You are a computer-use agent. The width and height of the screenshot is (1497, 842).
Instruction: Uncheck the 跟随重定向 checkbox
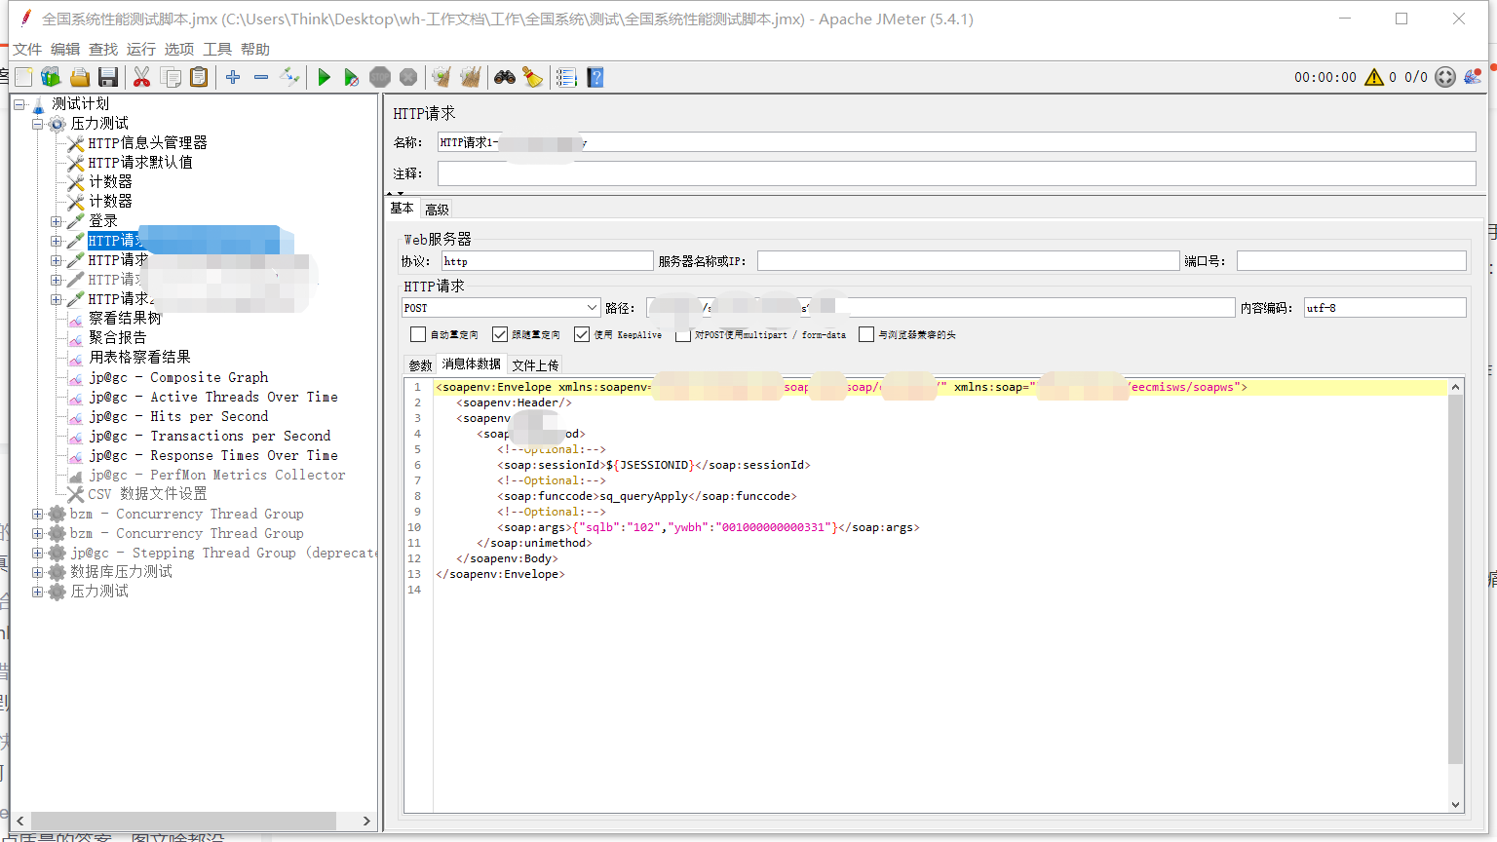coord(500,334)
